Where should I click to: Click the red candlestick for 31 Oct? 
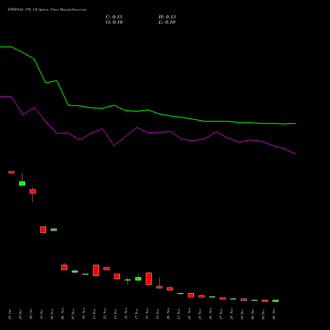click(43, 230)
